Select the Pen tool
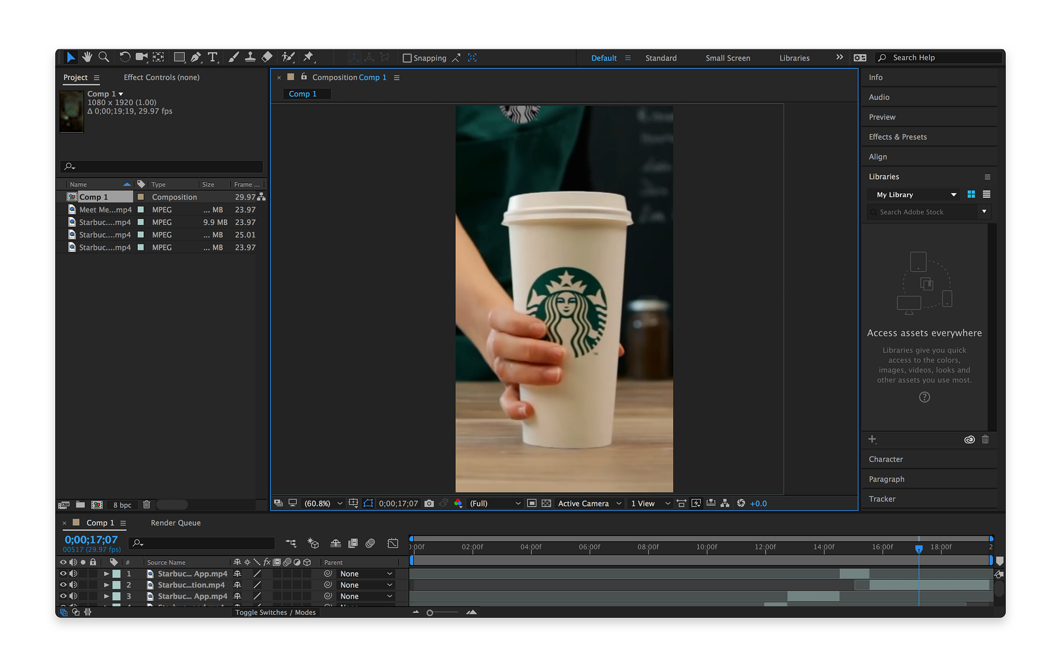This screenshot has height=668, width=1061. [196, 57]
